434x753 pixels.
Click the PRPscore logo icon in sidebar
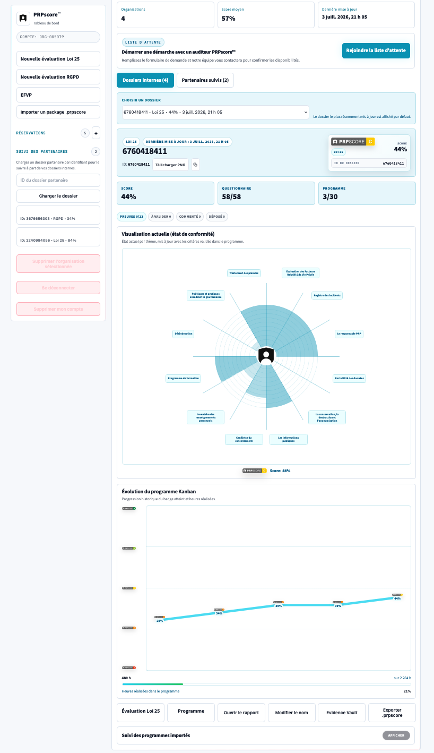pyautogui.click(x=23, y=18)
